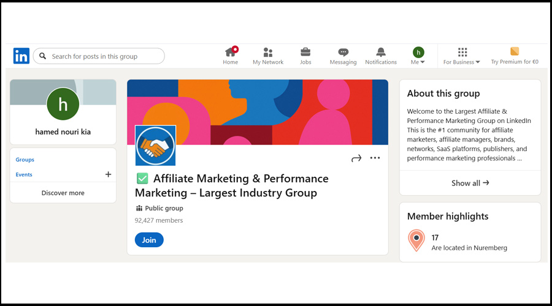Click the Member highlights heading
This screenshot has height=306, width=552.
448,217
